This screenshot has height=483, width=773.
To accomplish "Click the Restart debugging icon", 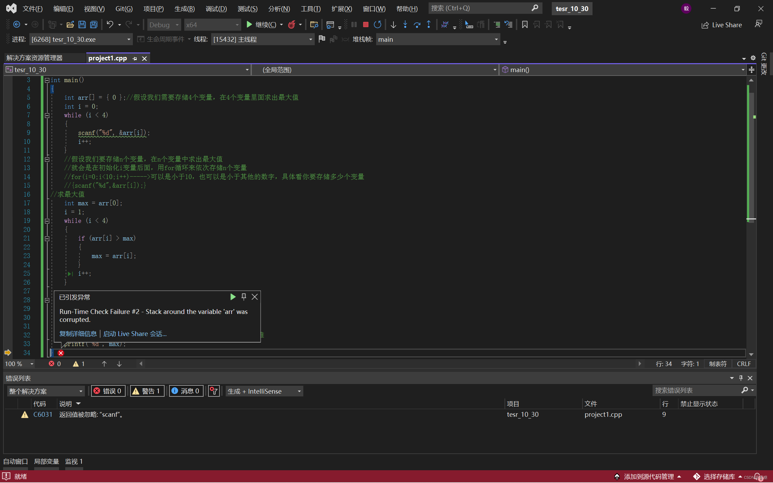I will tap(378, 24).
